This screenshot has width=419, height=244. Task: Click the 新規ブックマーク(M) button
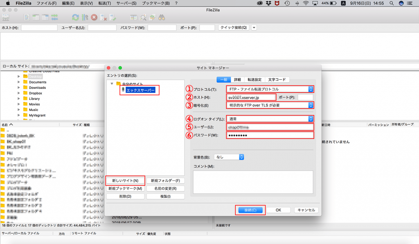coord(125,188)
